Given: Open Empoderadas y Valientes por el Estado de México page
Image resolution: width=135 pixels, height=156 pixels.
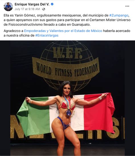Looking at the screenshot, I should [63, 31].
